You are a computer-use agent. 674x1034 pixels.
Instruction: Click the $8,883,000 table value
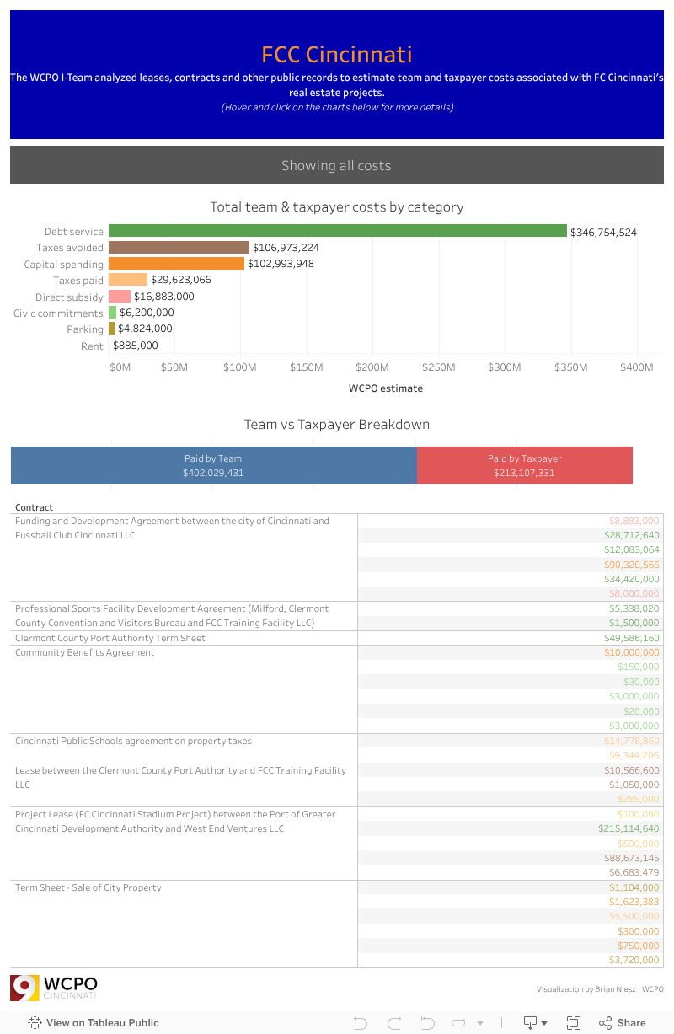click(x=634, y=522)
